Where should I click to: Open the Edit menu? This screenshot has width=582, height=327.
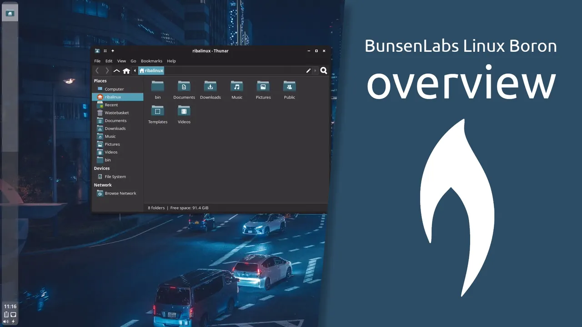(109, 61)
